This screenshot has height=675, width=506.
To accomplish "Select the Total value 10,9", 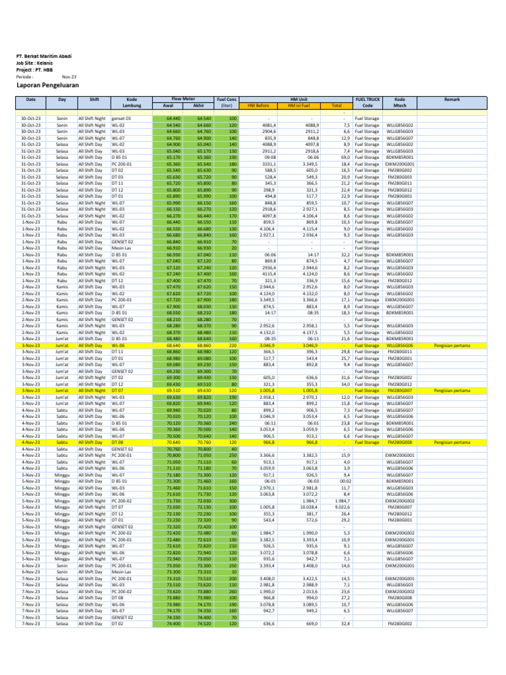I will click(x=345, y=540).
